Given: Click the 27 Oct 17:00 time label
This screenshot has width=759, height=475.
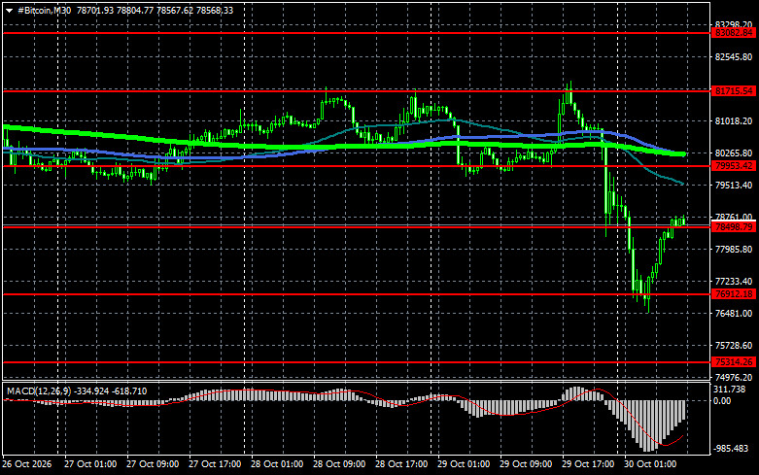Looking at the screenshot, I should click(215, 464).
